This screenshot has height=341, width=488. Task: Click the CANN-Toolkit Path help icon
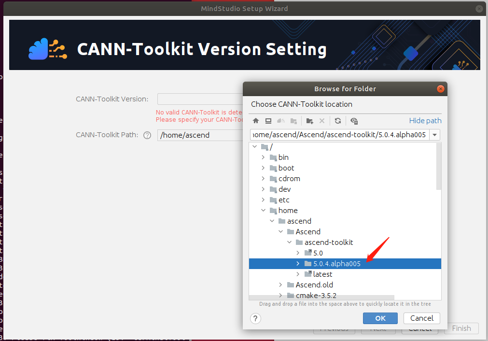(147, 135)
